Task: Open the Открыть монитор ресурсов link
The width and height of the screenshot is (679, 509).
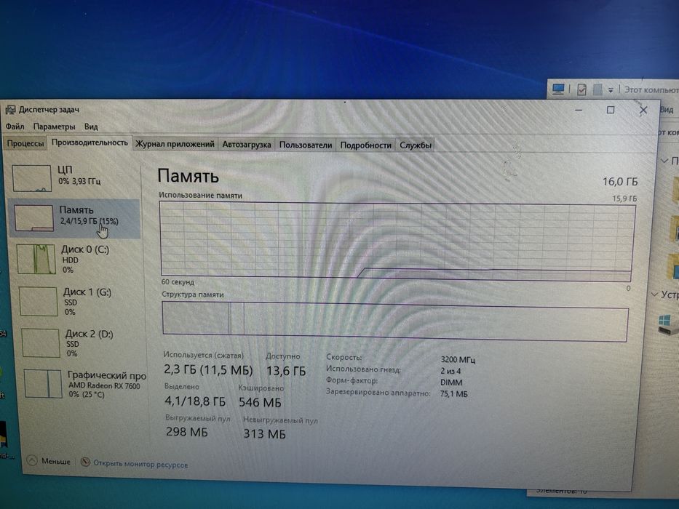Action: pyautogui.click(x=140, y=465)
